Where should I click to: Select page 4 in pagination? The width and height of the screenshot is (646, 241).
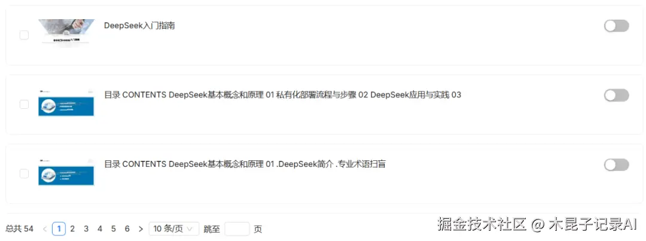tap(100, 228)
